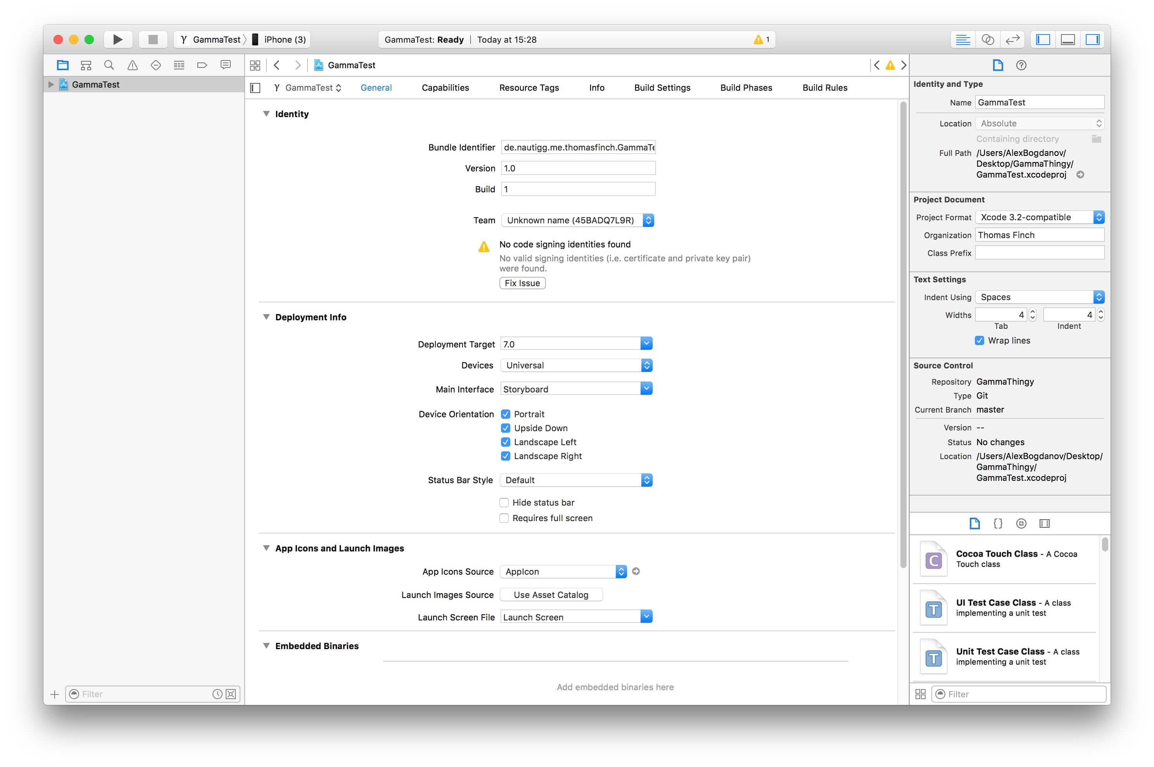
Task: Show the Standard editor
Action: pos(963,40)
